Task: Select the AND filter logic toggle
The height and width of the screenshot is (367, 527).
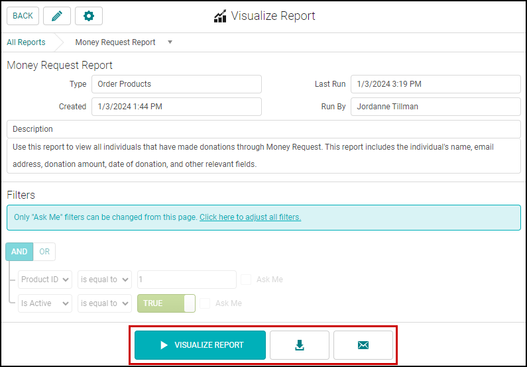Action: (19, 252)
